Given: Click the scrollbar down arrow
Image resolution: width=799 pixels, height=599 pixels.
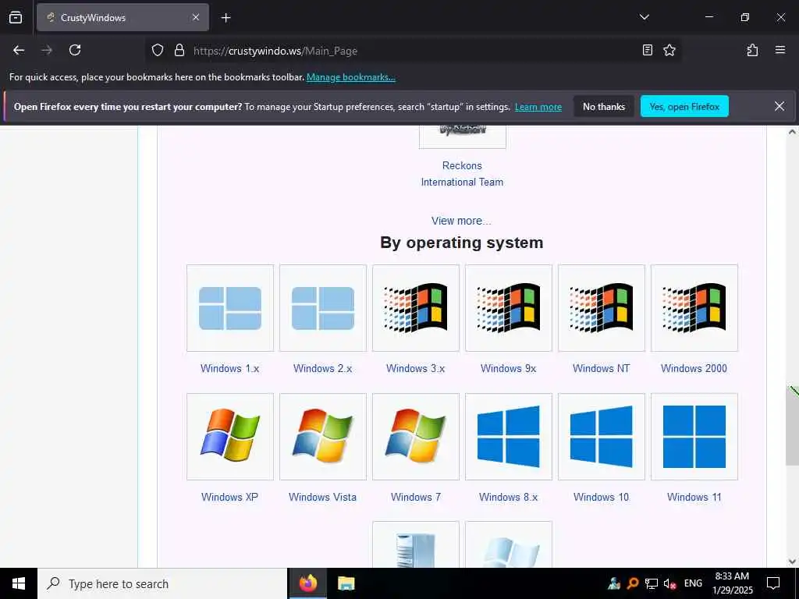Looking at the screenshot, I should pyautogui.click(x=793, y=562).
